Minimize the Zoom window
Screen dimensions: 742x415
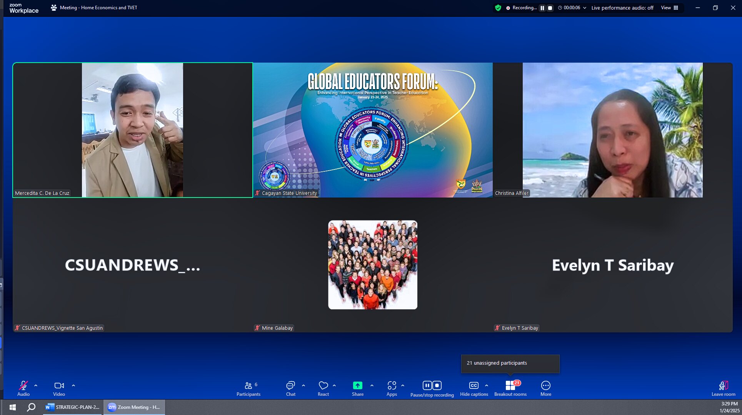pos(697,8)
